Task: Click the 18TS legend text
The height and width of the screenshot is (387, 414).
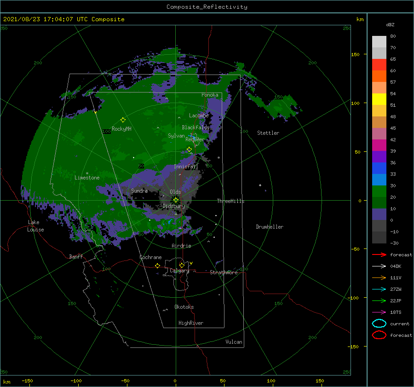Action: pos(396,312)
